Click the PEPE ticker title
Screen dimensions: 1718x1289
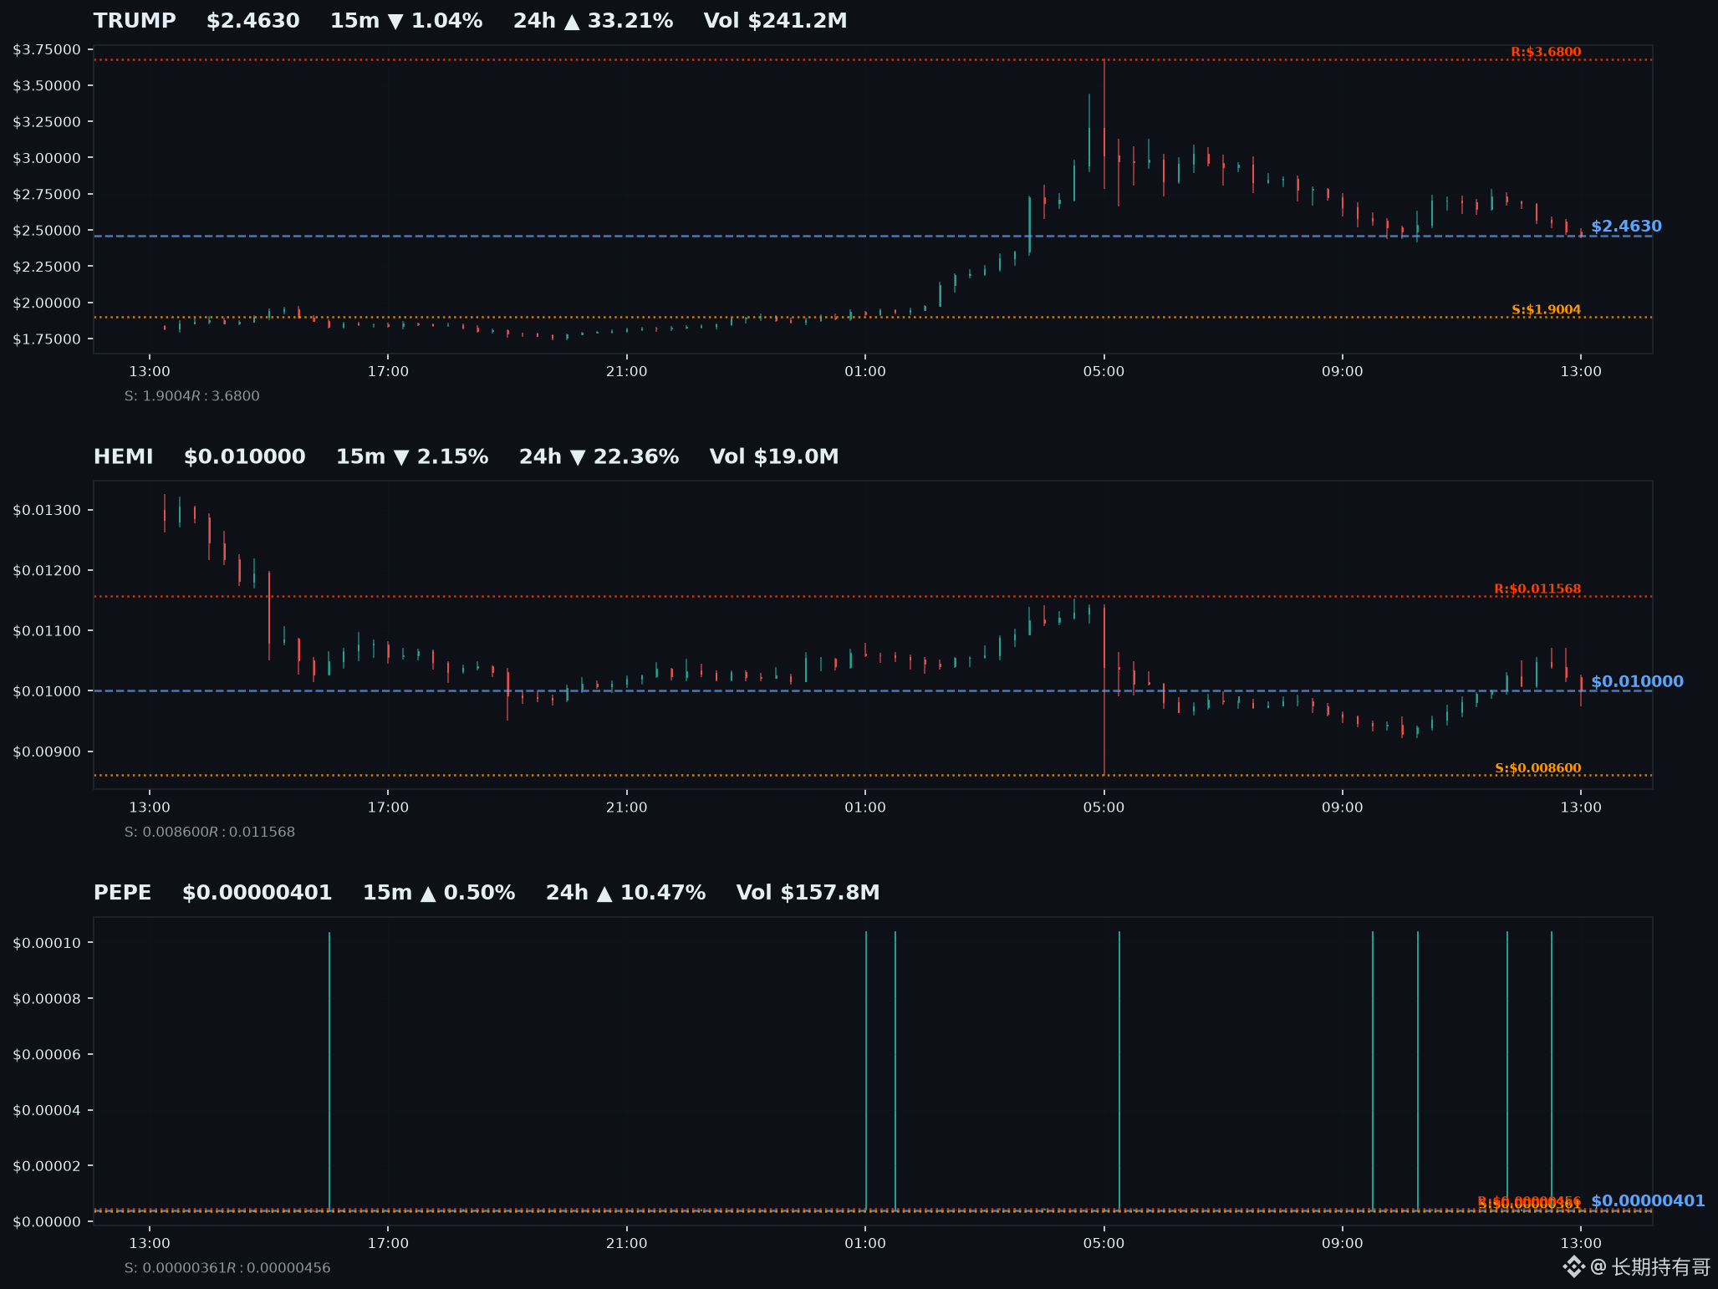click(x=123, y=894)
